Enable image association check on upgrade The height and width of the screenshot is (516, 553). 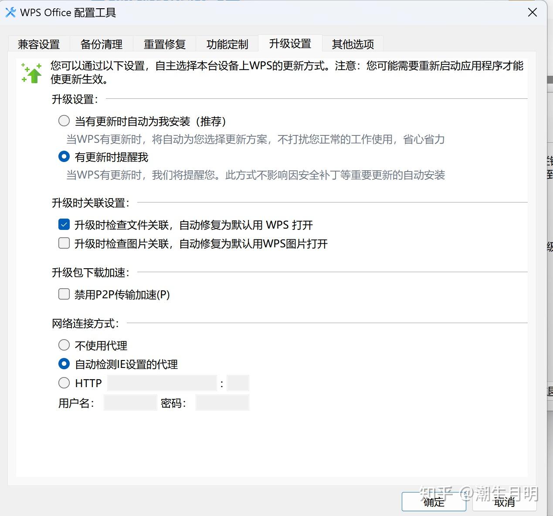pyautogui.click(x=64, y=243)
